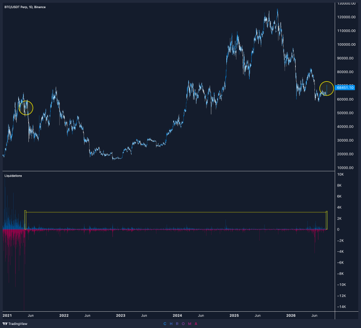Click the 110000.00 price axis label

click(346, 31)
